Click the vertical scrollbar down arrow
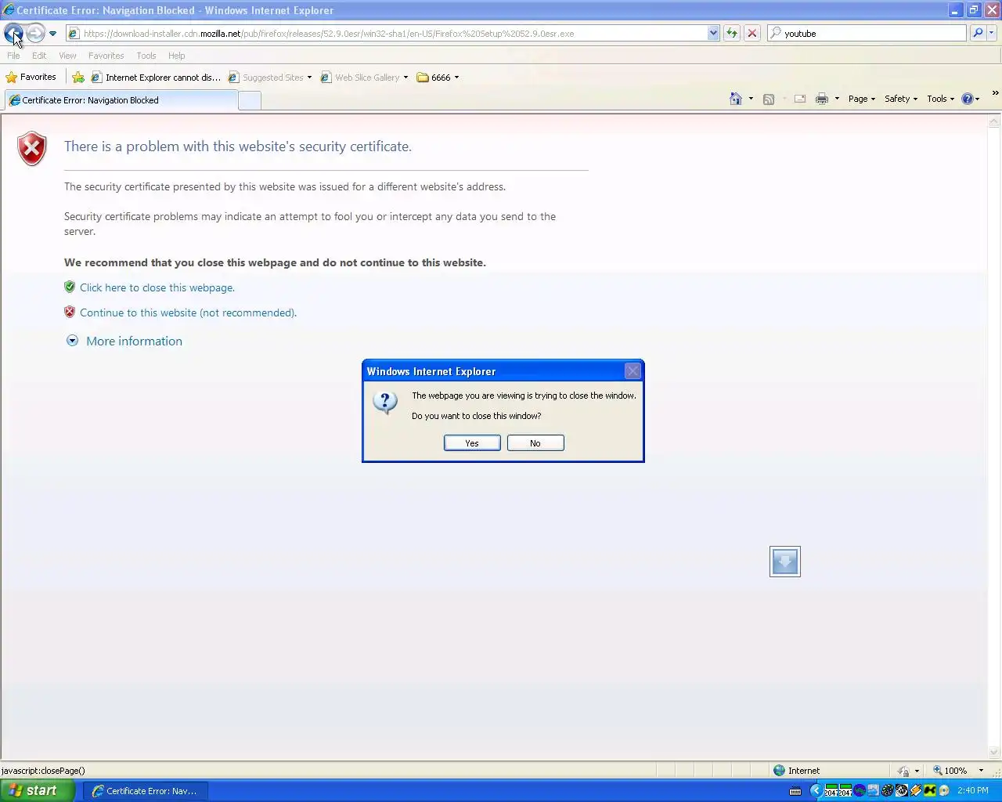Viewport: 1002px width, 802px height. click(994, 753)
